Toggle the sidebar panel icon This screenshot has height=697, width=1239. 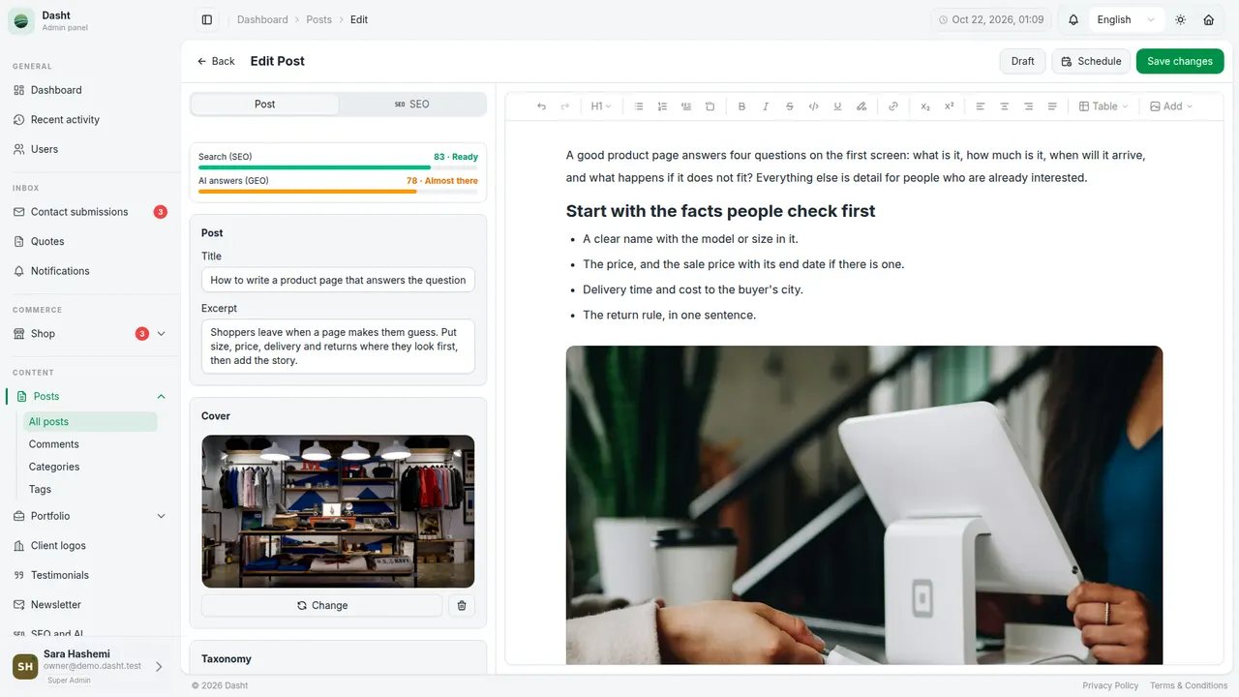pos(207,19)
